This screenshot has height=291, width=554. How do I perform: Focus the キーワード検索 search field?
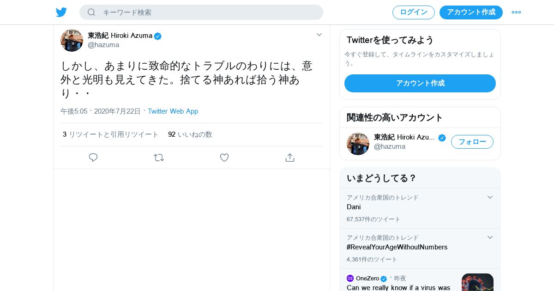tap(208, 12)
